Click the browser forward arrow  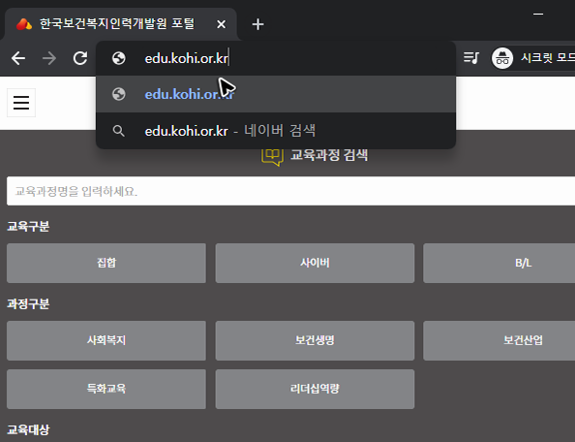tap(49, 58)
